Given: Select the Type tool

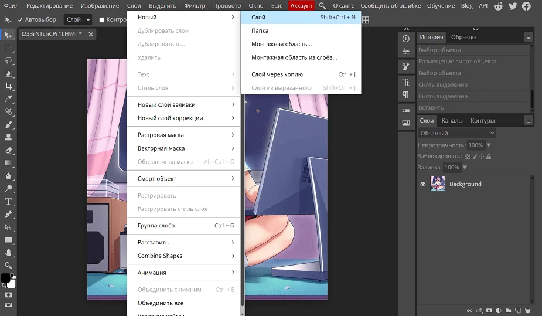Looking at the screenshot, I should tap(8, 201).
